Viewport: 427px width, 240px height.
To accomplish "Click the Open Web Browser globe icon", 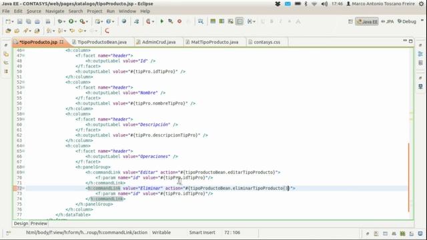I will point(124,21).
